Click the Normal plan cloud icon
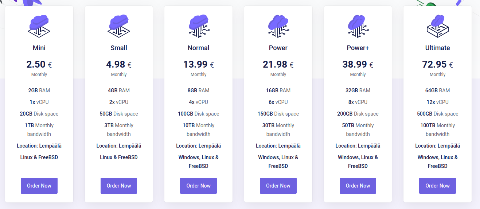 199,26
